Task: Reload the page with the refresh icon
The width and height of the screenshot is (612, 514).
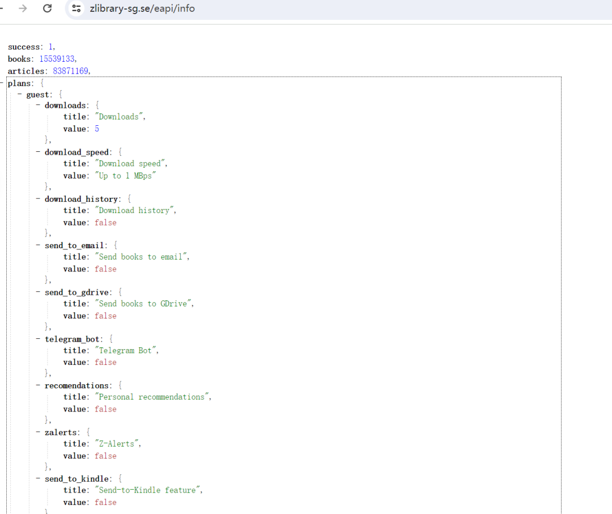Action: point(47,8)
